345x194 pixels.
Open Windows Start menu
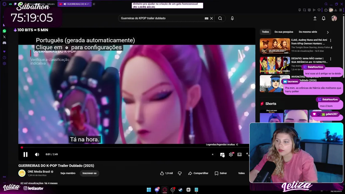(149, 190)
